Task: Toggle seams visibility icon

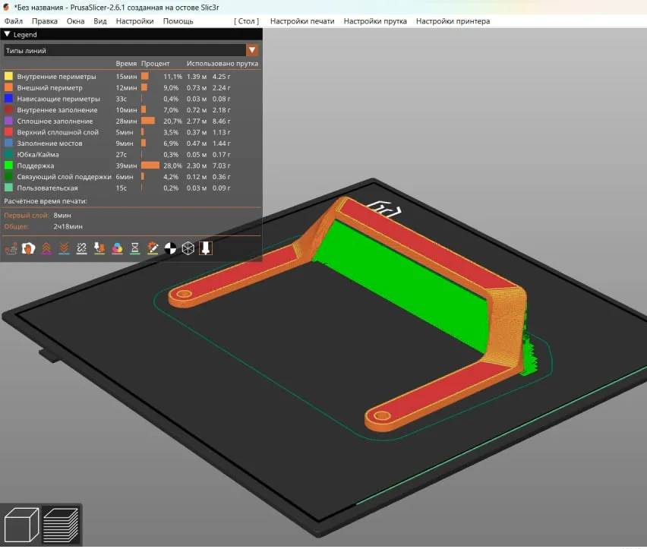Action: click(82, 248)
